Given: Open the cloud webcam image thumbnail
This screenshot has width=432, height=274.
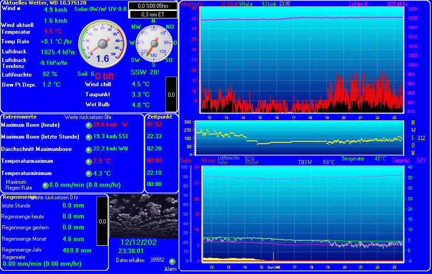Looking at the screenshot, I should tap(143, 216).
